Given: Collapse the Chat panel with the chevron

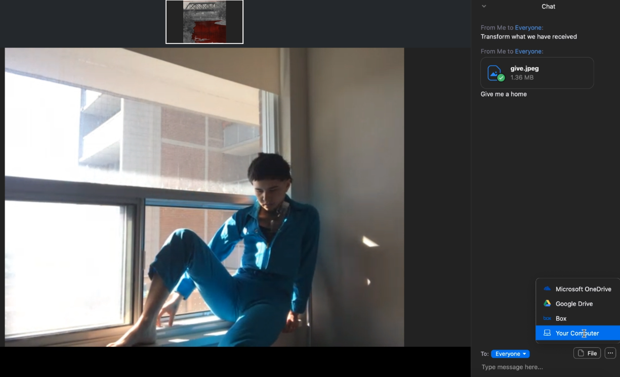Looking at the screenshot, I should 484,7.
